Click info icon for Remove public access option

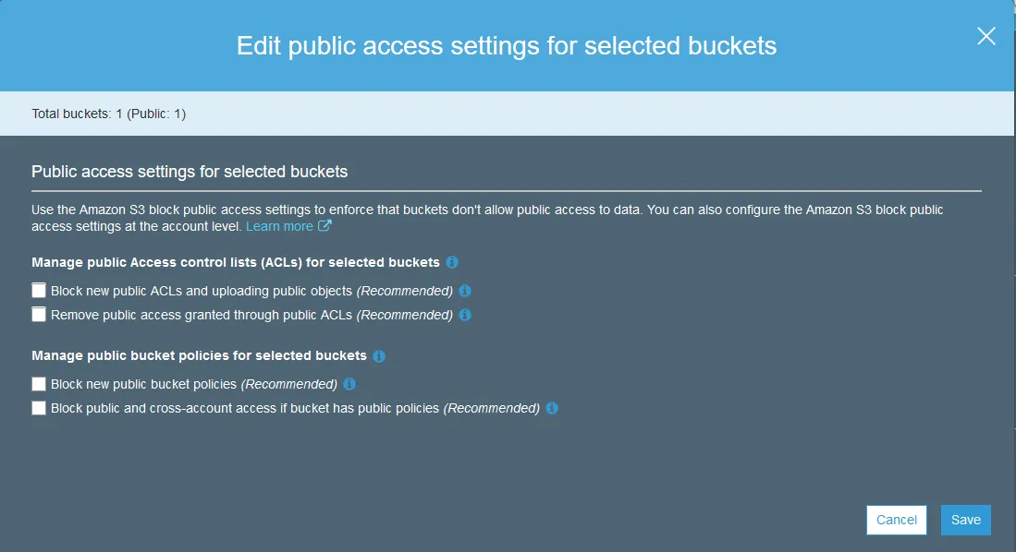pos(465,315)
